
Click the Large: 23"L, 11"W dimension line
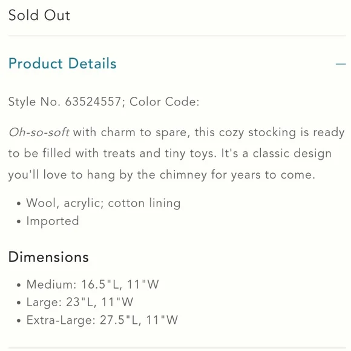point(80,302)
